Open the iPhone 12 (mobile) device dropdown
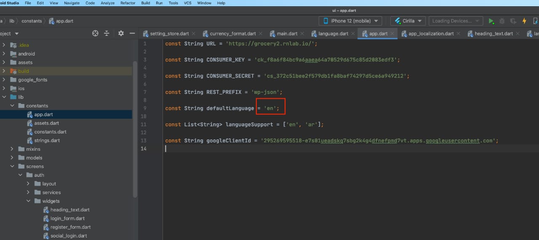The image size is (539, 240). pyautogui.click(x=350, y=21)
